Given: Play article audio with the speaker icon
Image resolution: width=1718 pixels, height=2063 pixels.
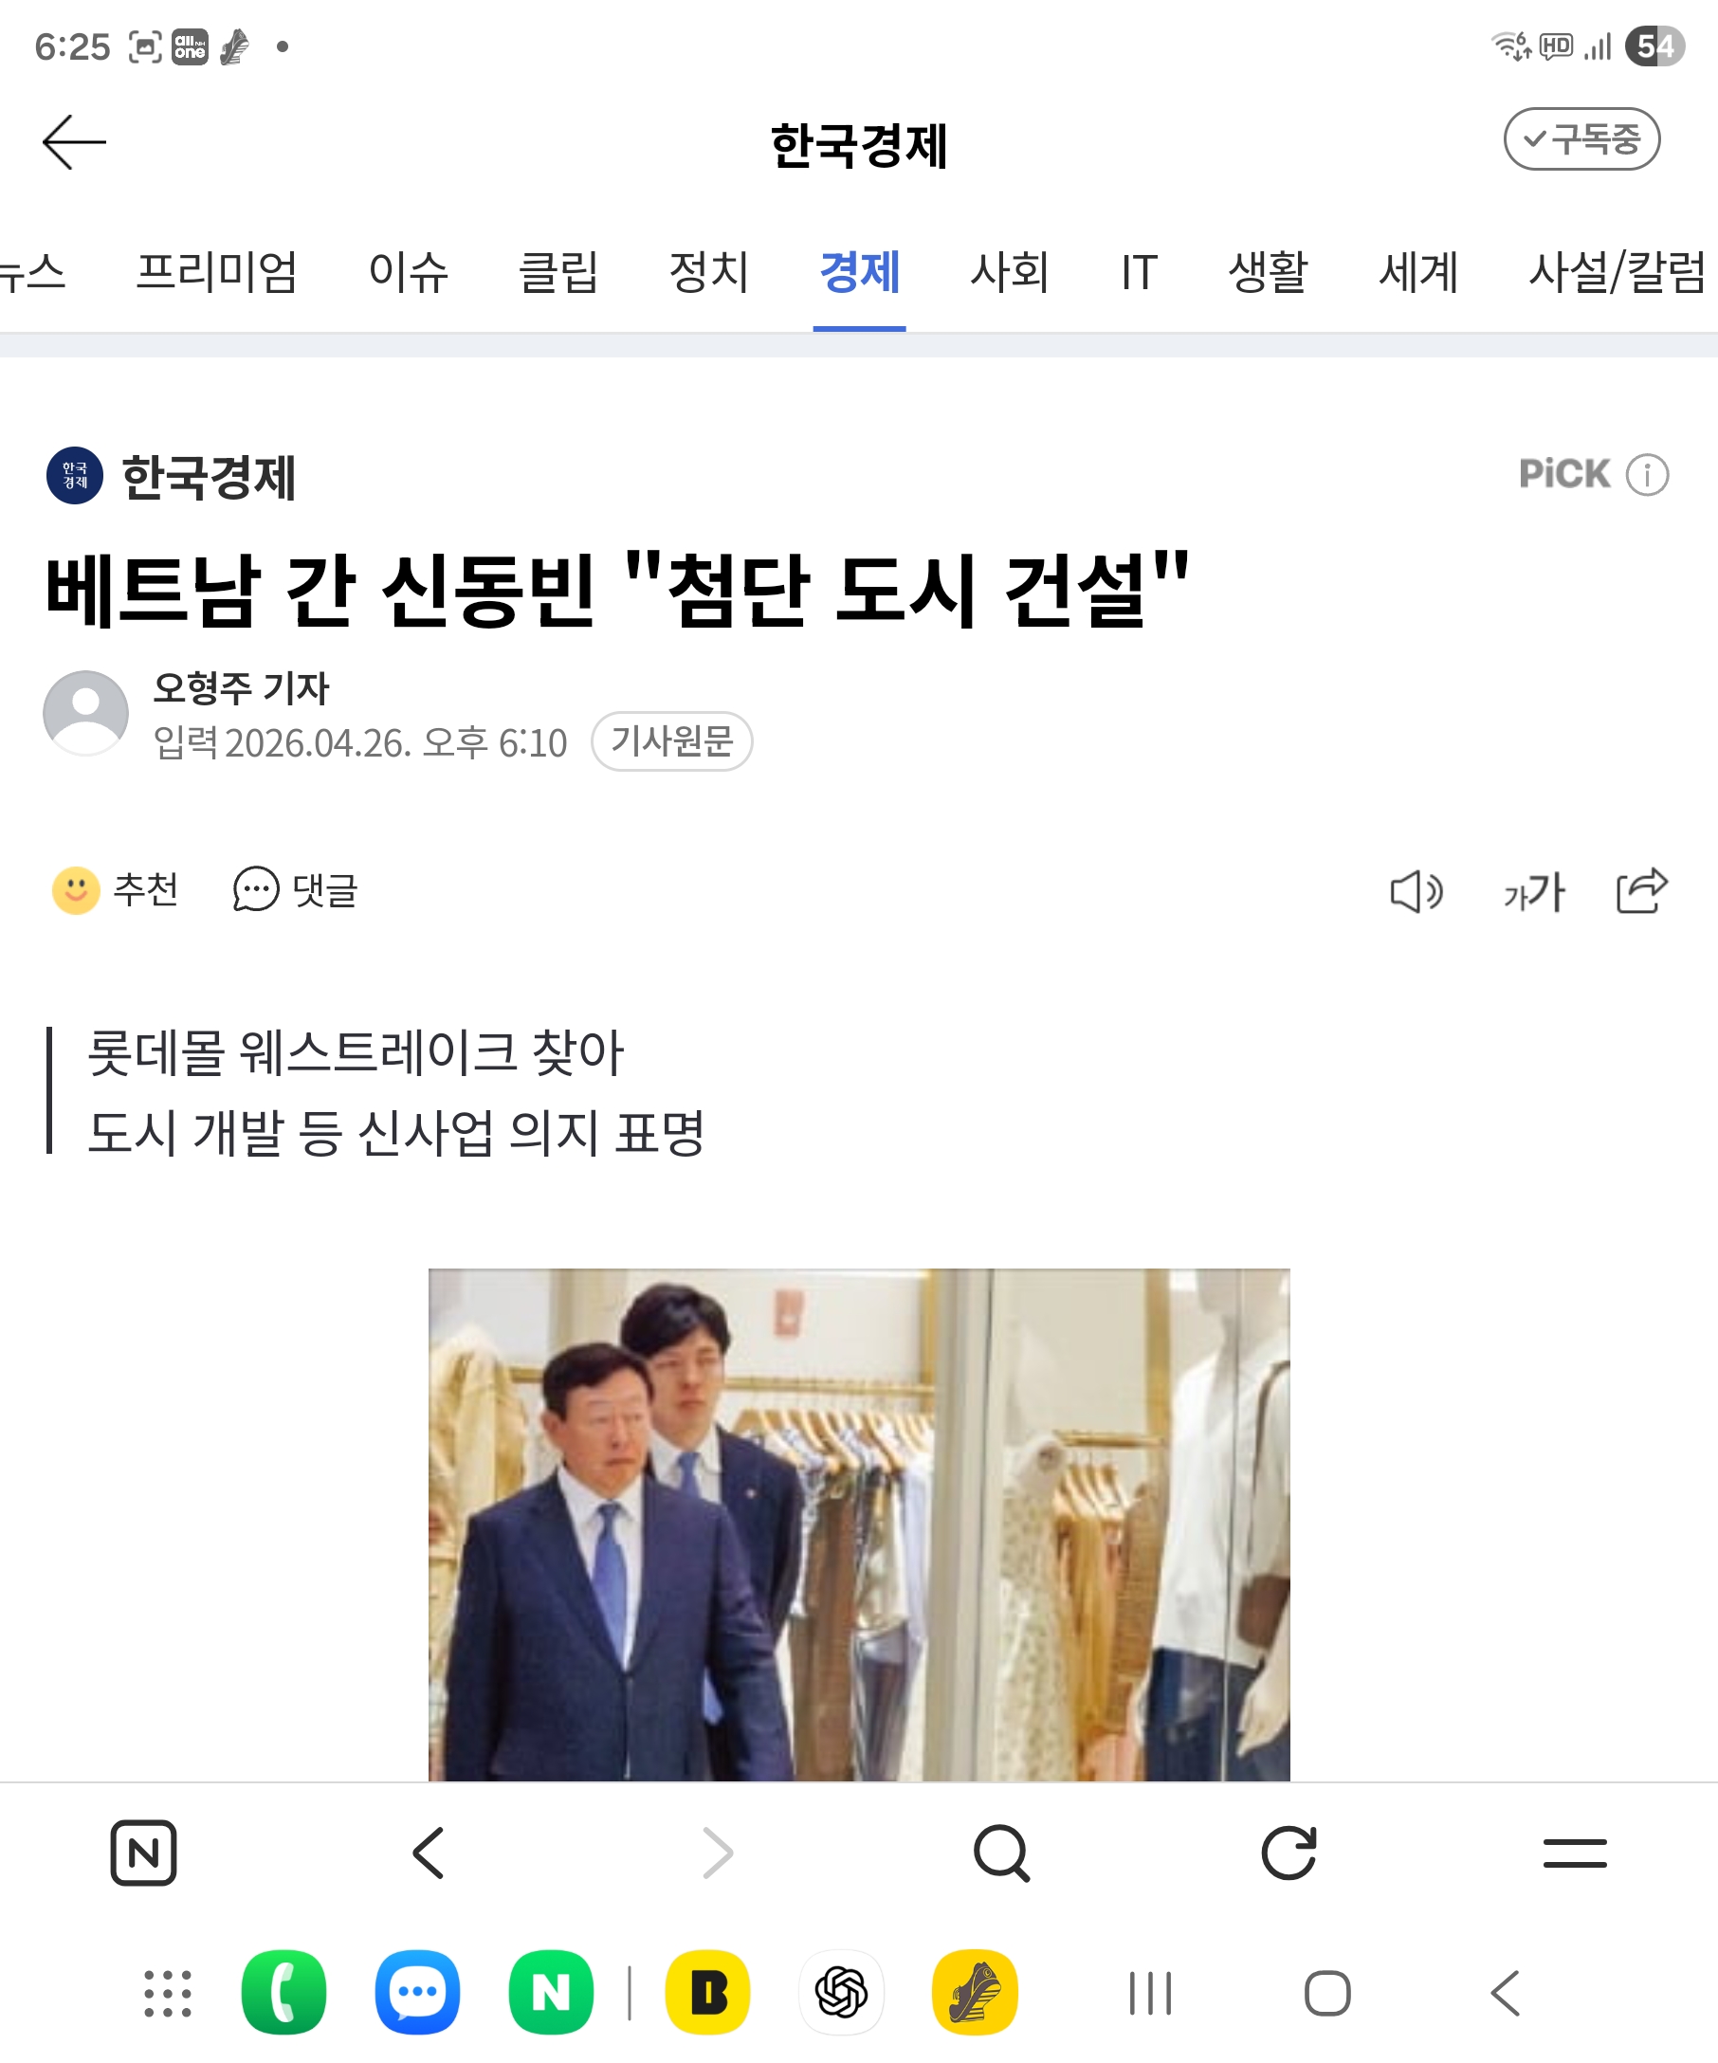Looking at the screenshot, I should [x=1416, y=892].
